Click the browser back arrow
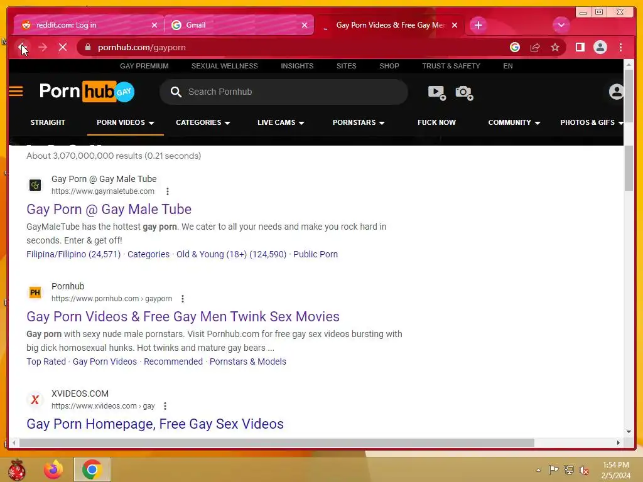 tap(22, 48)
